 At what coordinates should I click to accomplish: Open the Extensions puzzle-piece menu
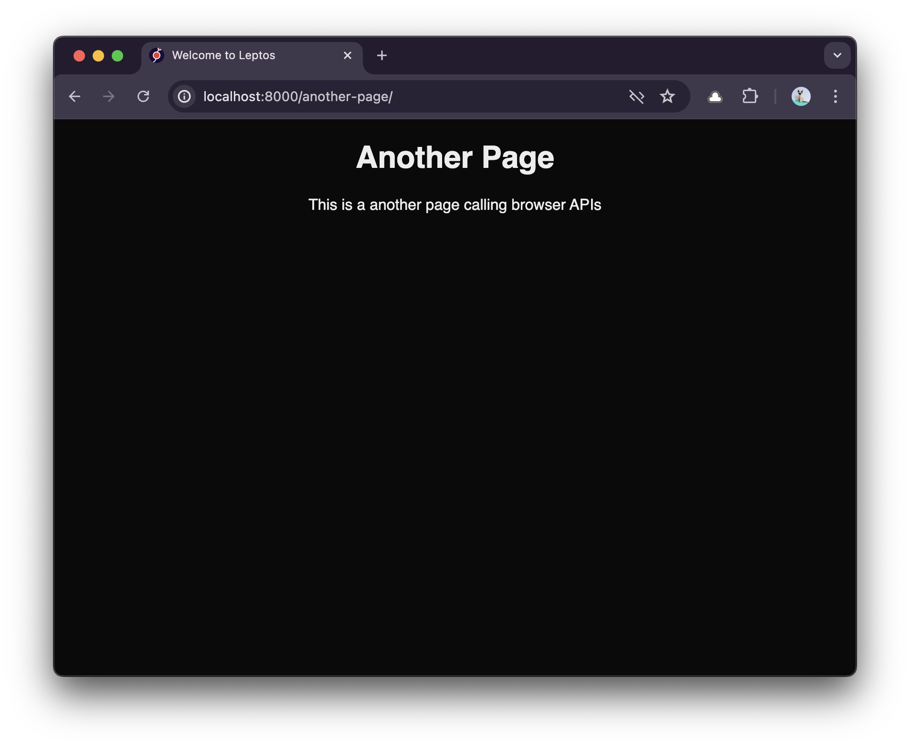tap(750, 97)
